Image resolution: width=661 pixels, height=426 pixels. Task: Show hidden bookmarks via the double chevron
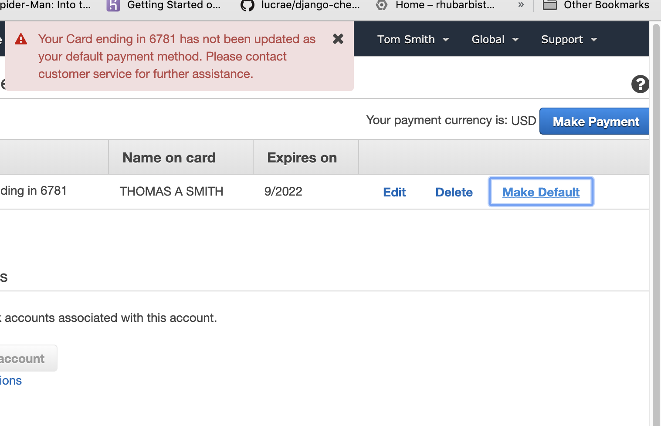pos(521,5)
